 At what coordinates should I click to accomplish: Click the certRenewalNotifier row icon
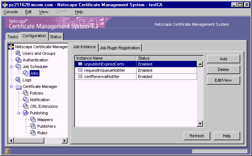[x=80, y=77]
